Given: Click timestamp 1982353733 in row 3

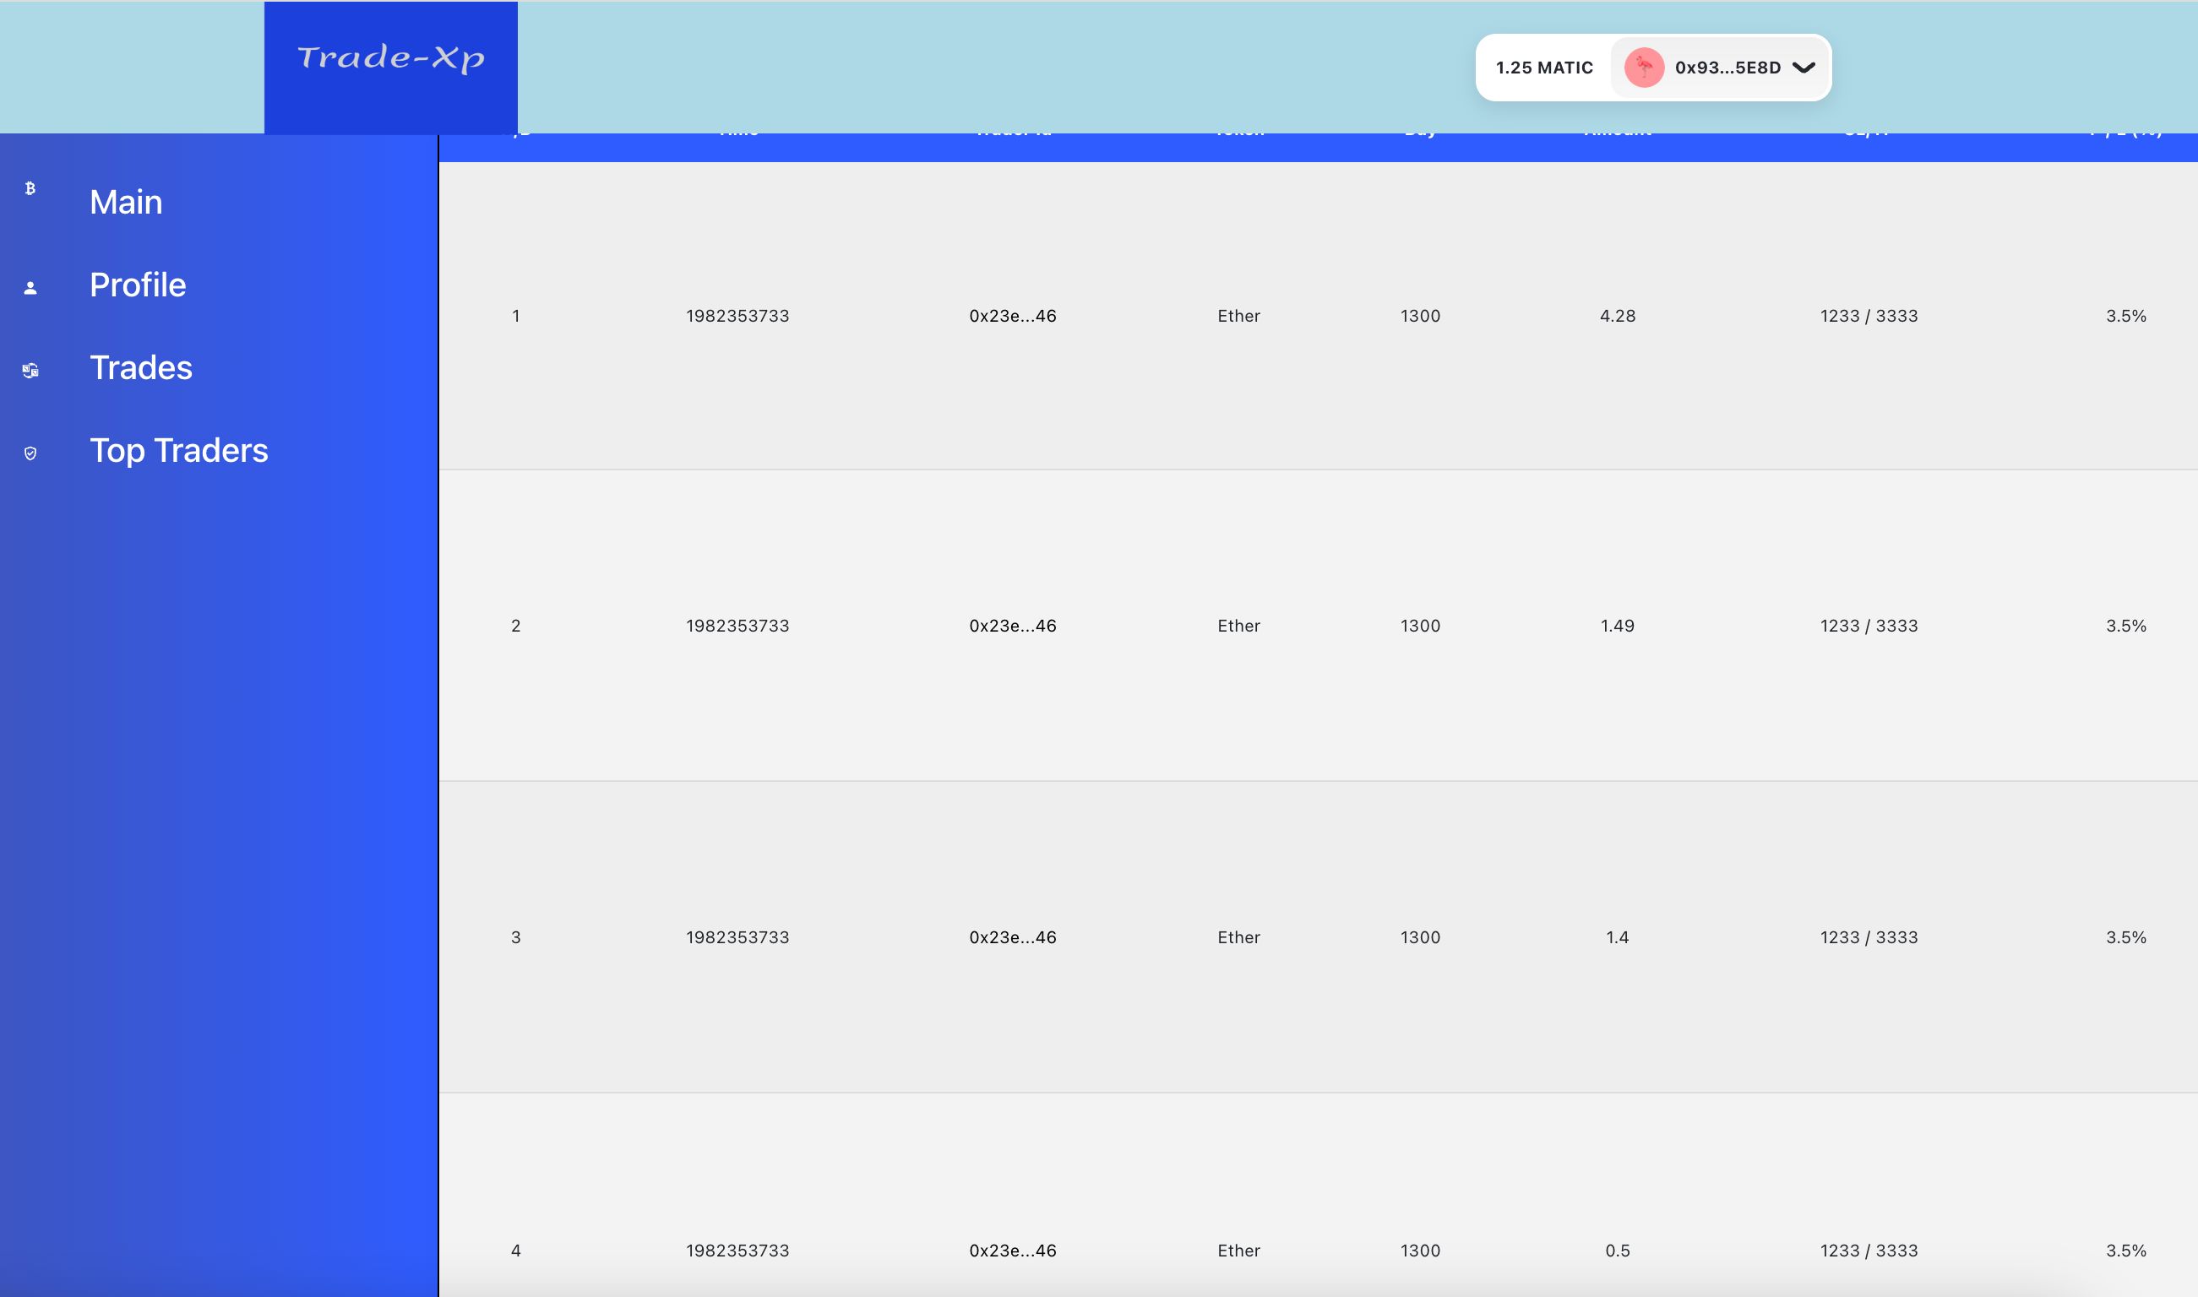Looking at the screenshot, I should point(738,937).
